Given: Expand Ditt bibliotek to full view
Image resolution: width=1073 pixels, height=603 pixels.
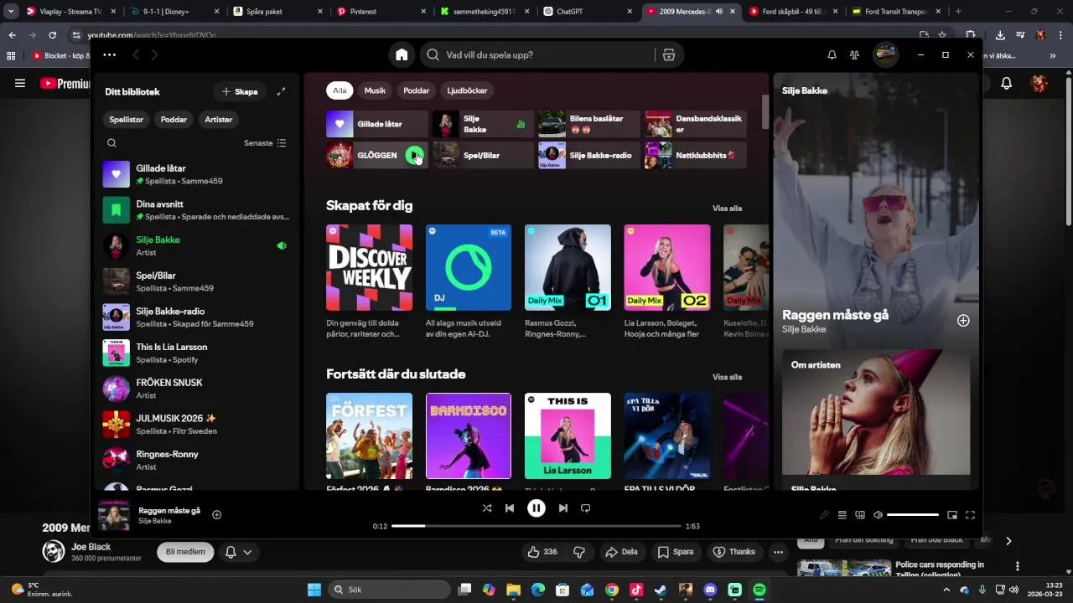Looking at the screenshot, I should (x=281, y=91).
